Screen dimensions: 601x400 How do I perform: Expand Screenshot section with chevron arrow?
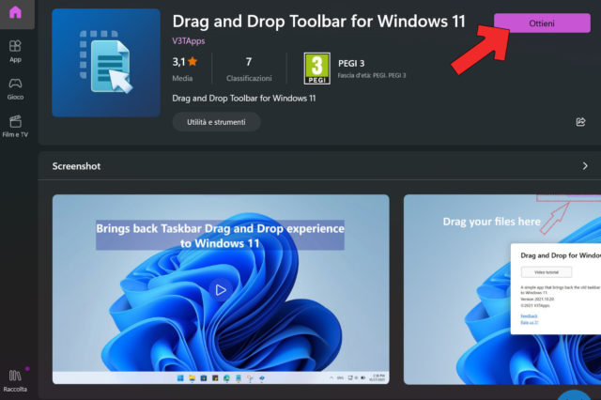(585, 166)
